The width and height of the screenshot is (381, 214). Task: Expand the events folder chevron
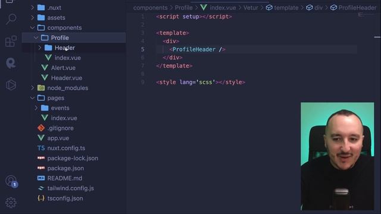[x=36, y=108]
